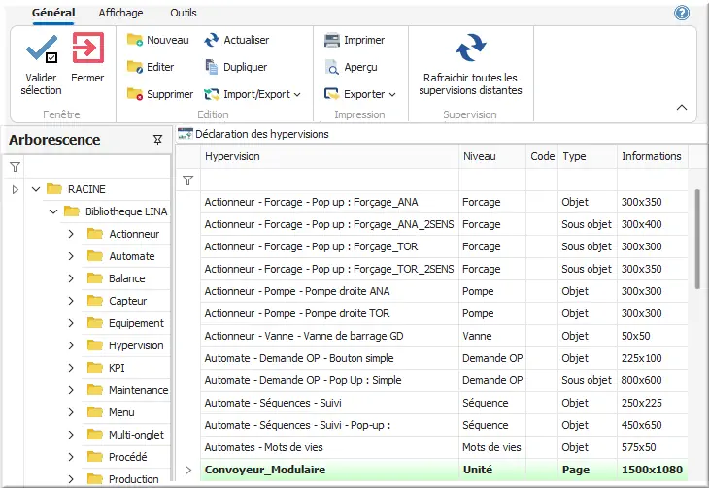Screen dimensions: 709x488
Task: Expand the Automate folder node
Action: click(71, 256)
